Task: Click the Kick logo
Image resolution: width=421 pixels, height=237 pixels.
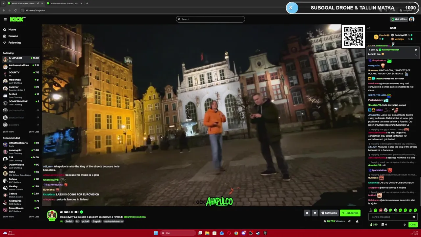Action: point(18,19)
